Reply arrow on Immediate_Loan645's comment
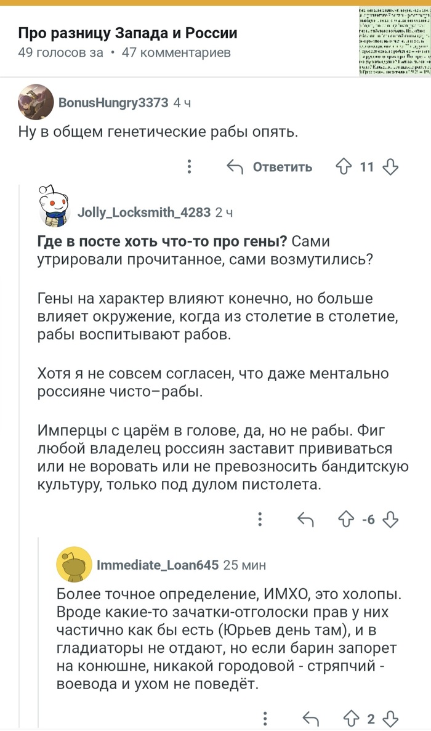Screen dimensions: 431x731 click(x=311, y=719)
